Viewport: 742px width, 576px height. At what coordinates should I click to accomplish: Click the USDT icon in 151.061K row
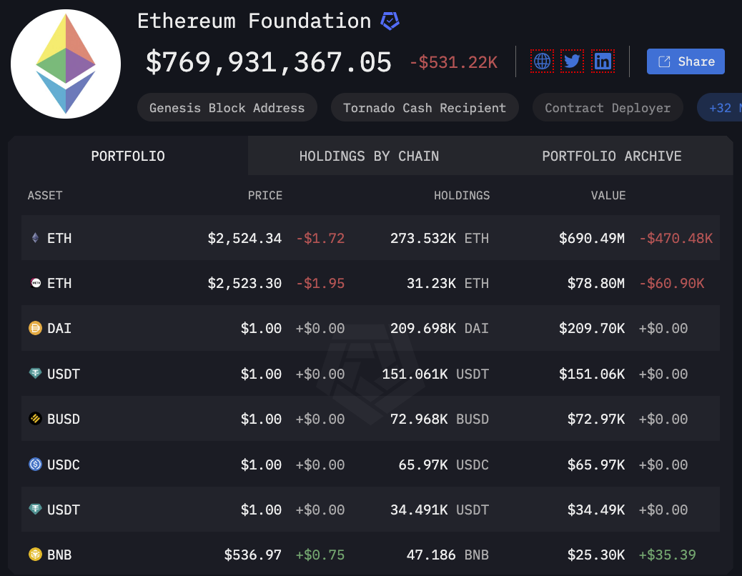coord(36,374)
